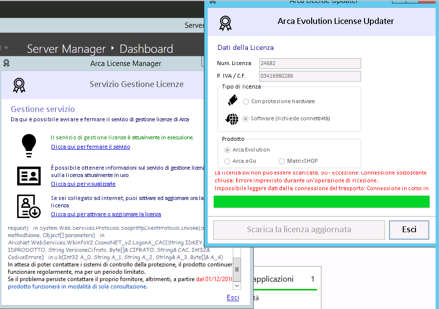Click the lightbulb service status icon
The height and width of the screenshot is (309, 439).
(x=29, y=144)
